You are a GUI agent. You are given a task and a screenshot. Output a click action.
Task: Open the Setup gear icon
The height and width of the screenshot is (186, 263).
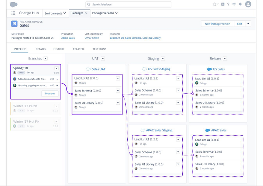click(234, 4)
